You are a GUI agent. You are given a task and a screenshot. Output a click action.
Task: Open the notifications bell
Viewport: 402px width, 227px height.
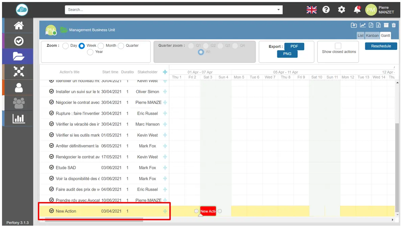pyautogui.click(x=357, y=10)
